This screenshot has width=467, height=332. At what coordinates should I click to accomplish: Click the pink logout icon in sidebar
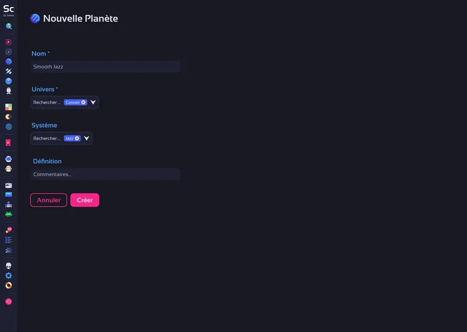click(x=9, y=302)
